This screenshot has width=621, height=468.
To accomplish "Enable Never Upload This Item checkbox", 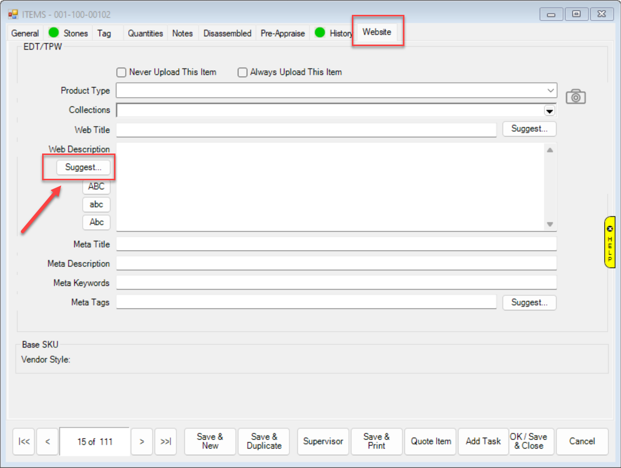I will coord(121,72).
